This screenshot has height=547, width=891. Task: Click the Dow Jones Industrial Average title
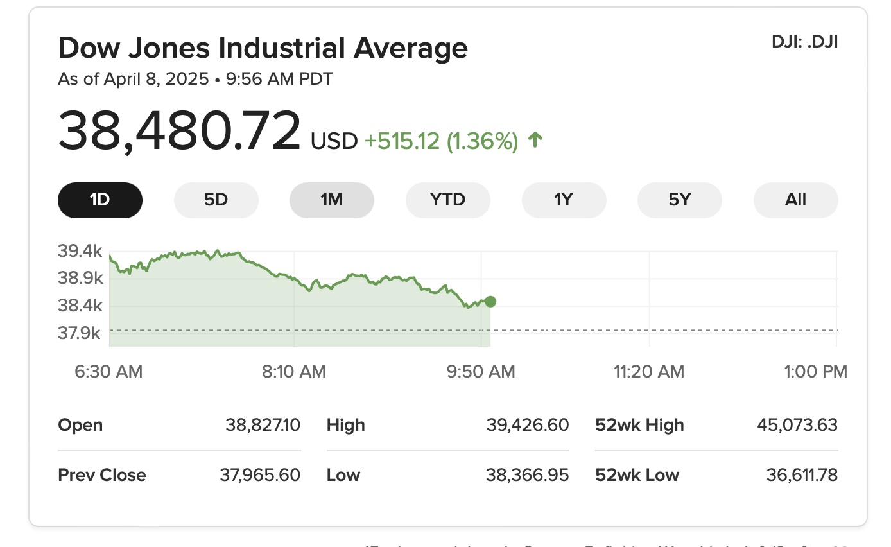tap(263, 48)
